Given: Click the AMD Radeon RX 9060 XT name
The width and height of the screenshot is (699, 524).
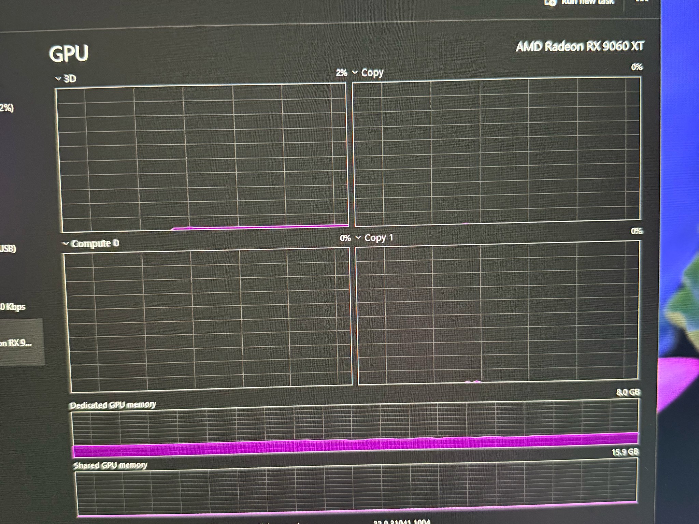Looking at the screenshot, I should pos(580,46).
